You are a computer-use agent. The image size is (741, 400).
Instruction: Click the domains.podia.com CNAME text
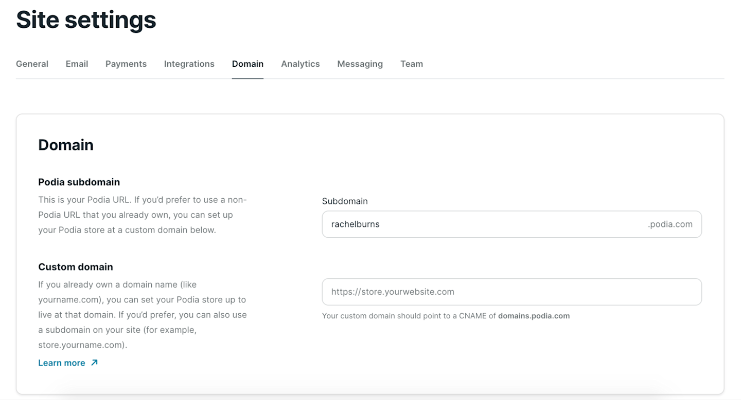click(534, 316)
